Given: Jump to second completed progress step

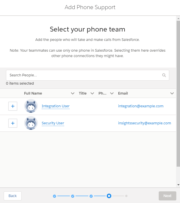Looking at the screenshot, I should tap(73, 196).
